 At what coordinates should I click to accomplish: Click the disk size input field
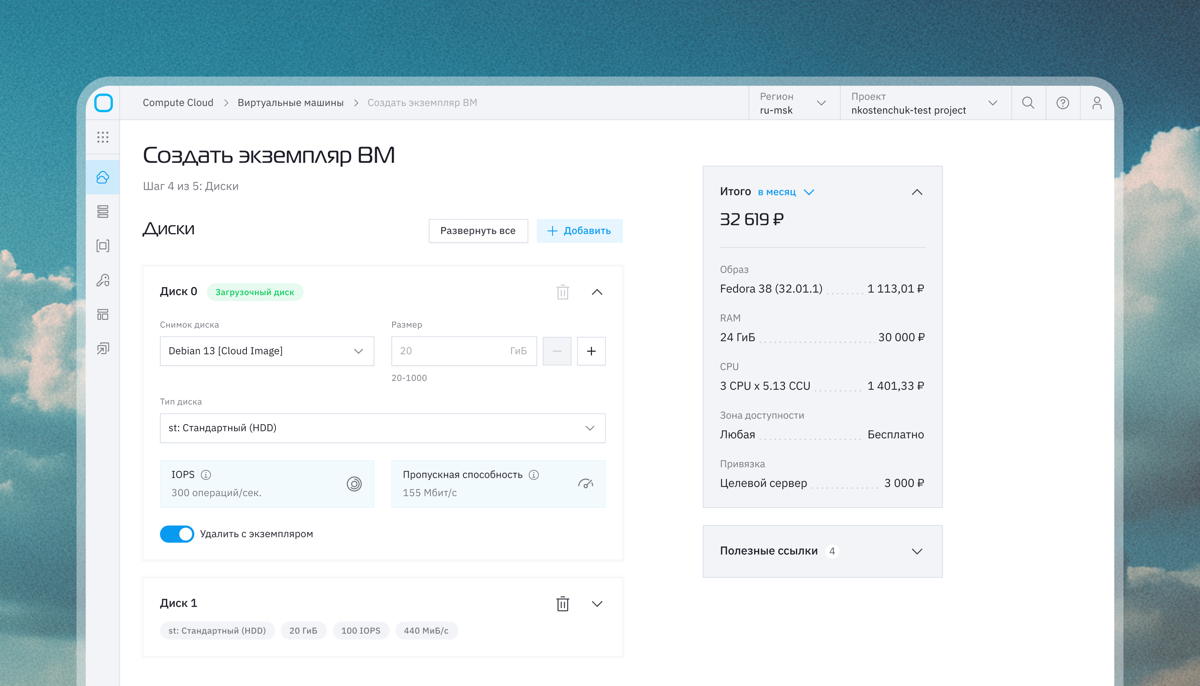464,351
